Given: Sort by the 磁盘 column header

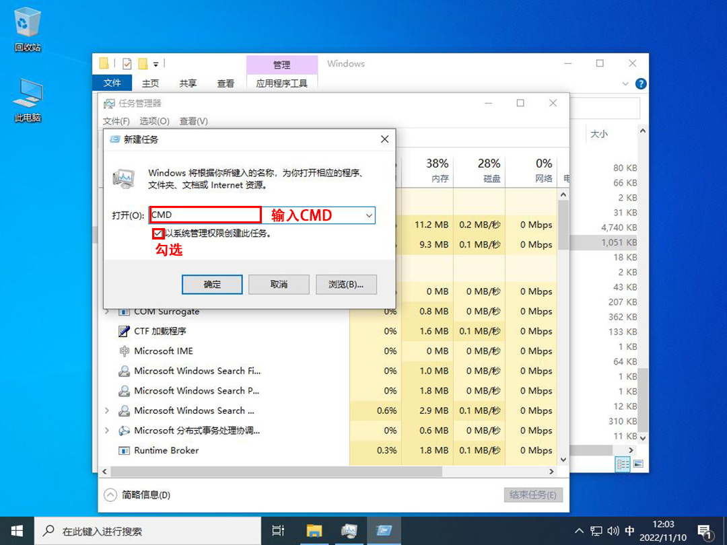Looking at the screenshot, I should click(x=480, y=170).
